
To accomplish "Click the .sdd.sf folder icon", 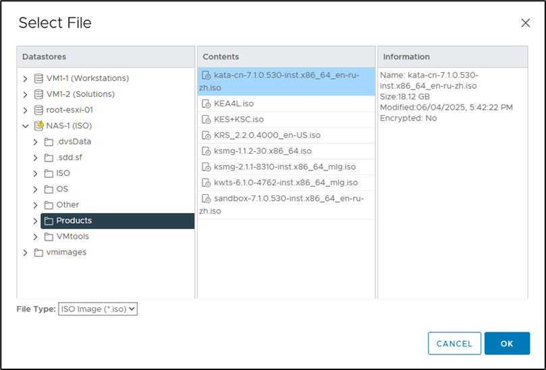I will (49, 158).
